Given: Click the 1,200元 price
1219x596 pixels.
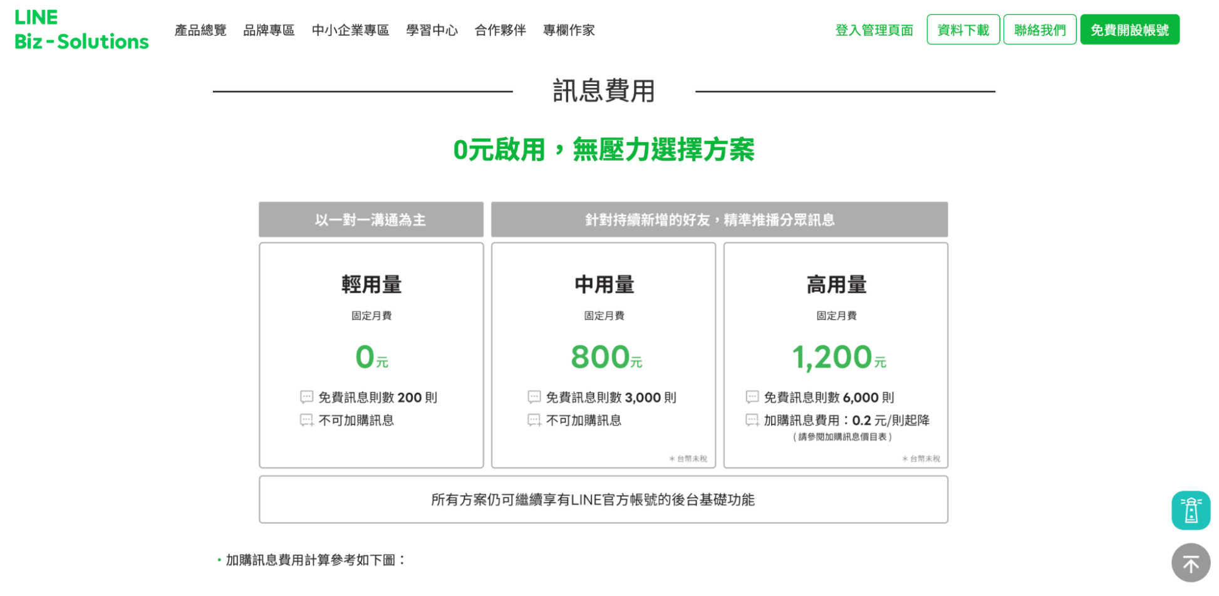Looking at the screenshot, I should [x=839, y=357].
